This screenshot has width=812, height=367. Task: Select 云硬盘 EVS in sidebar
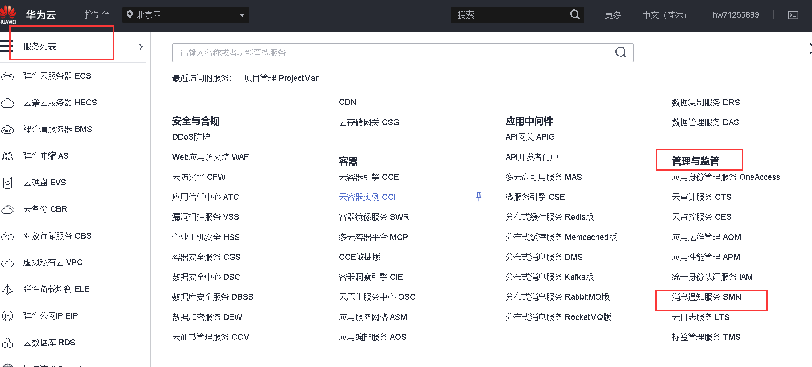coord(45,183)
